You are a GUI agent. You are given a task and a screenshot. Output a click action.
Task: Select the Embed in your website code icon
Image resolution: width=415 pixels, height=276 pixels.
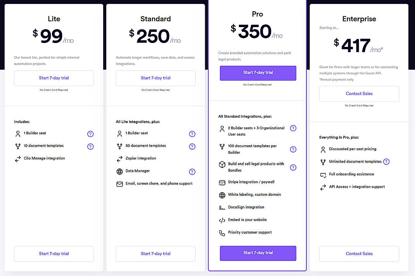222,219
